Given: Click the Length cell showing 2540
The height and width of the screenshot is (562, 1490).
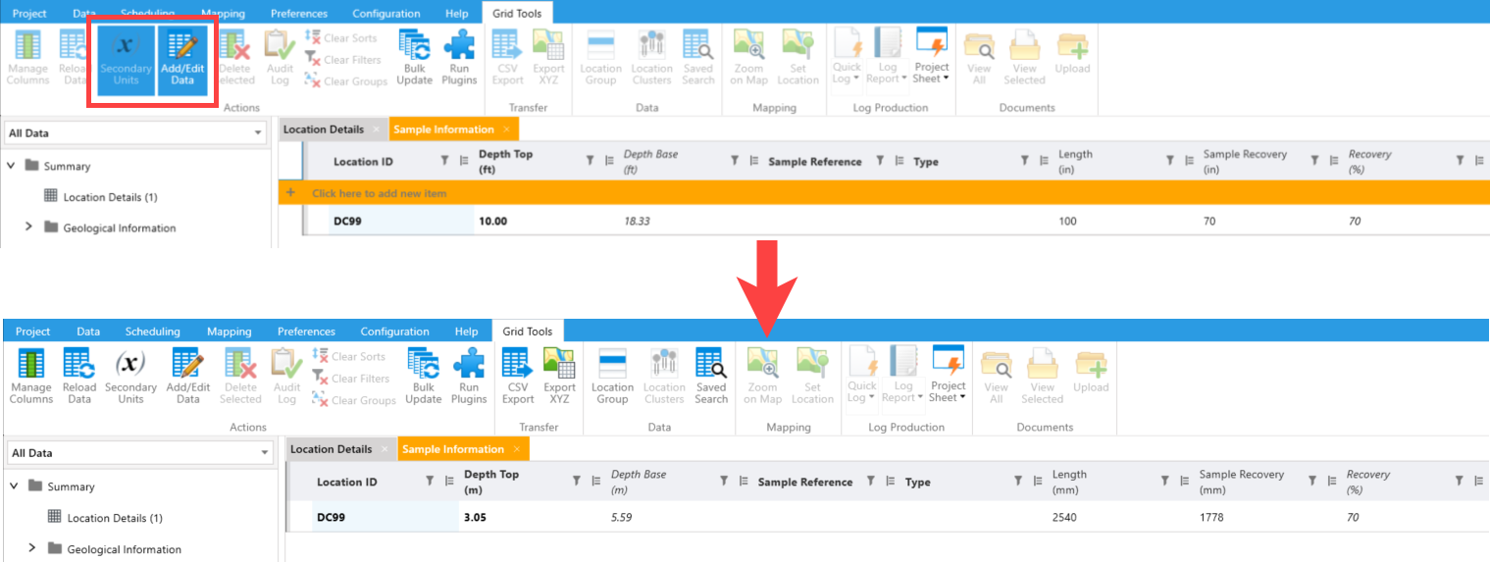Looking at the screenshot, I should [1119, 517].
